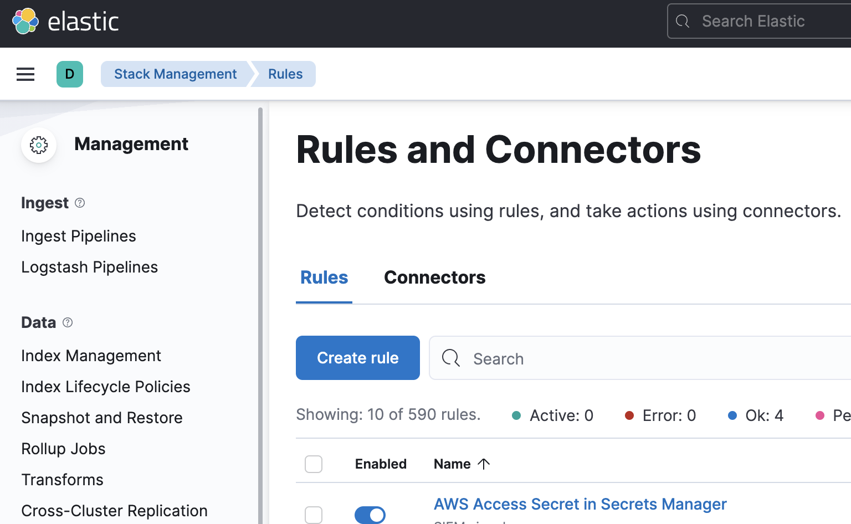Select the Rules tab
The width and height of the screenshot is (851, 524).
click(x=324, y=277)
